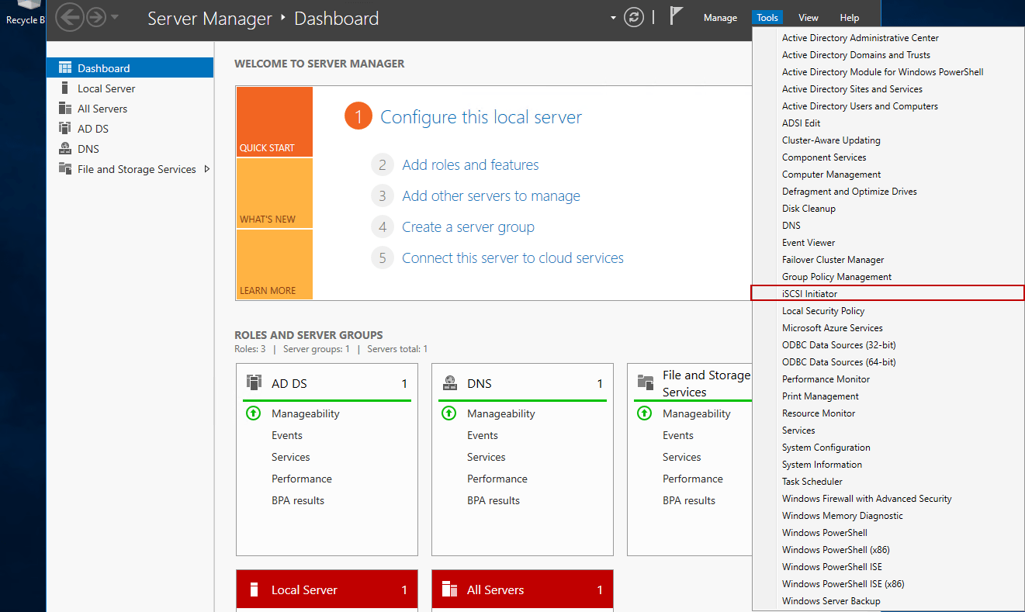This screenshot has width=1025, height=612.
Task: Click the Create a server group link
Action: [x=468, y=226]
